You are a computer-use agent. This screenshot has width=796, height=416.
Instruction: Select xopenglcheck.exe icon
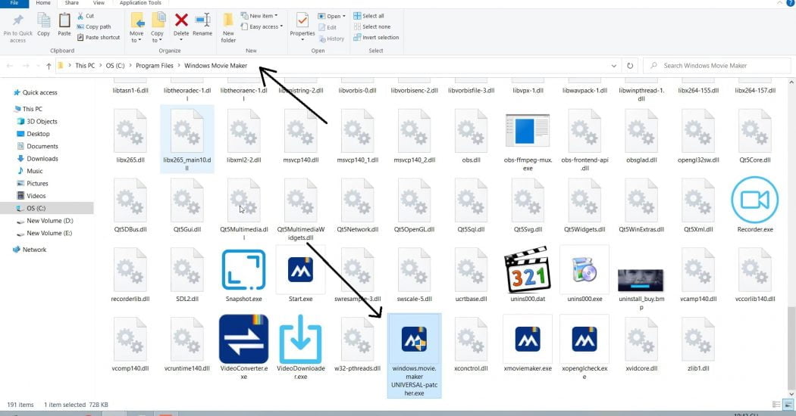pyautogui.click(x=584, y=339)
